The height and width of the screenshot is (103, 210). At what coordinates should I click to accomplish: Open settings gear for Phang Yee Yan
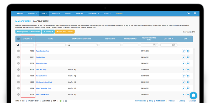click(188, 63)
